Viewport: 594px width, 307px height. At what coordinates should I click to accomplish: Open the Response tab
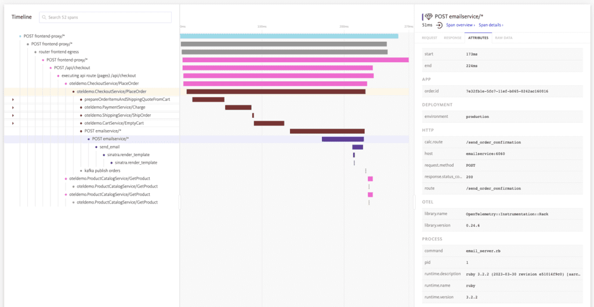pyautogui.click(x=452, y=37)
